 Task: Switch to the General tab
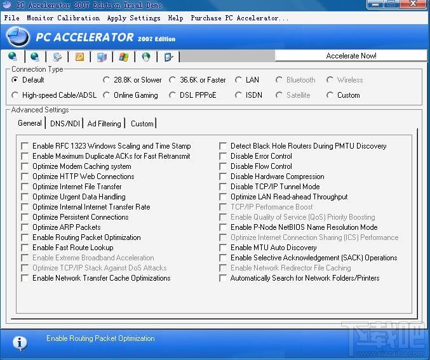pos(30,123)
